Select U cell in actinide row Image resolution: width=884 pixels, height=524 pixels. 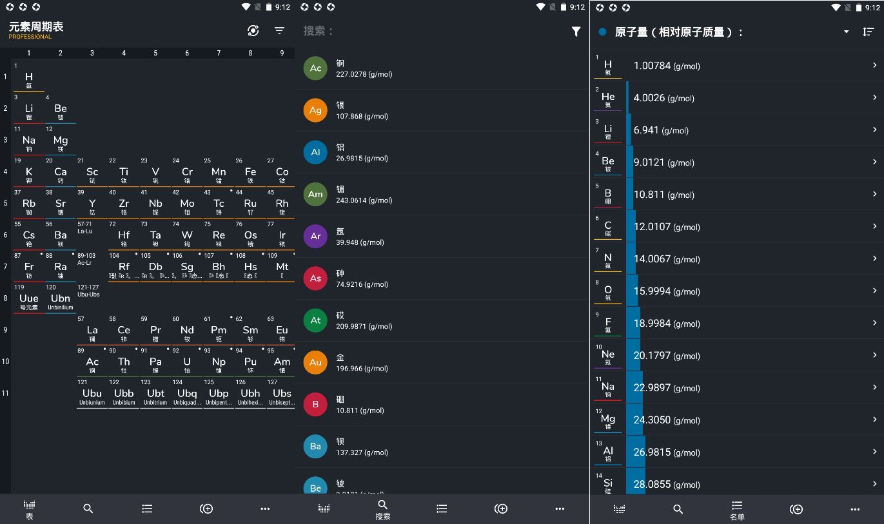187,362
